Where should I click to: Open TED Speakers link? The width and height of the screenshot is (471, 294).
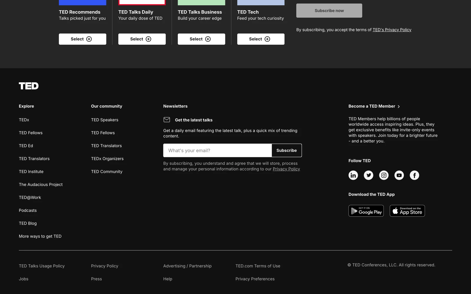pyautogui.click(x=105, y=120)
